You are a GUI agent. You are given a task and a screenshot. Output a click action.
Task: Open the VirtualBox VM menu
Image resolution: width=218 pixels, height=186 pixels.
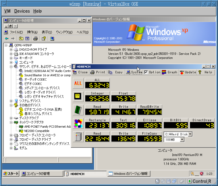7,11
